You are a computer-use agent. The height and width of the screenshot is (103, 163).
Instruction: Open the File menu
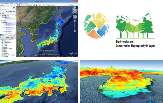[2, 3]
